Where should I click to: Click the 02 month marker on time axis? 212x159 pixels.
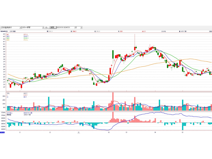coord(109,132)
